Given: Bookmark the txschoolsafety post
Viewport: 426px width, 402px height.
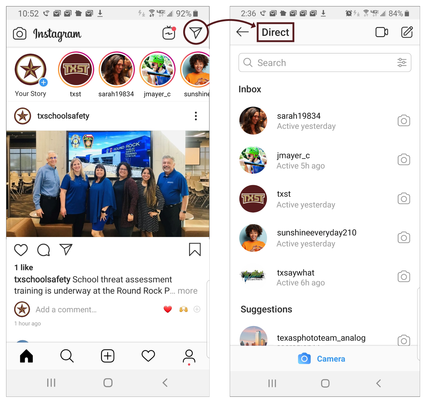Looking at the screenshot, I should click(x=195, y=249).
